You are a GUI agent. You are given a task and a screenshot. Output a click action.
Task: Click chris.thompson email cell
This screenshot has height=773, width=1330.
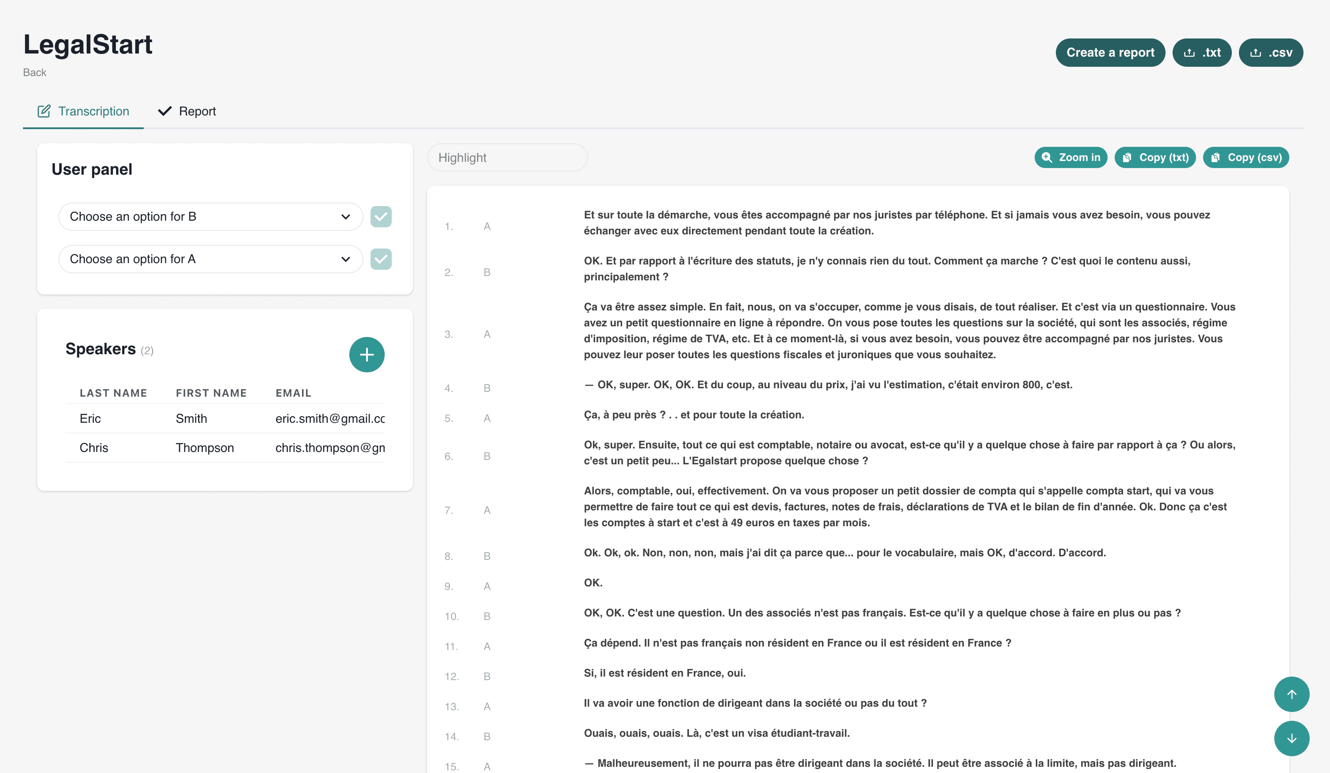(330, 448)
